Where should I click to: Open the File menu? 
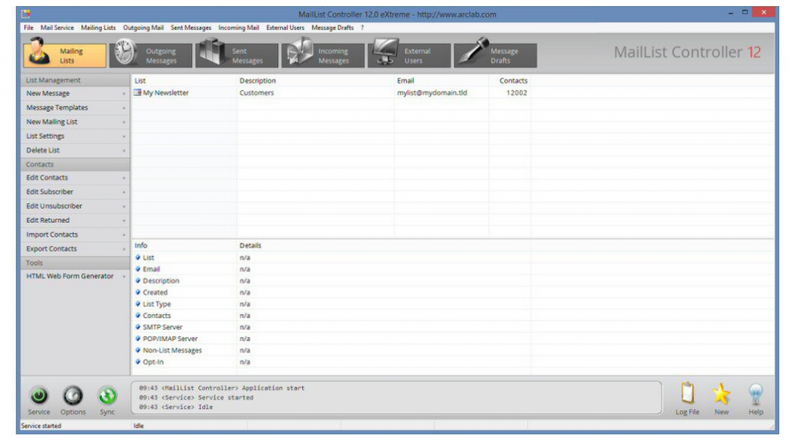pyautogui.click(x=29, y=28)
